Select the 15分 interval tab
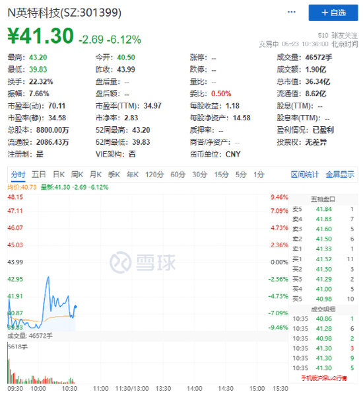 221,175
